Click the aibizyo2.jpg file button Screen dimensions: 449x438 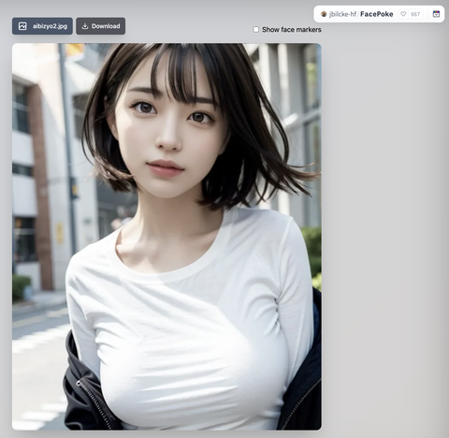[x=42, y=26]
